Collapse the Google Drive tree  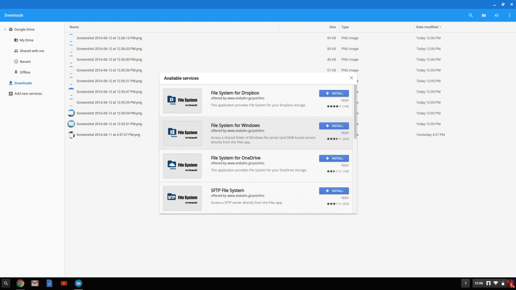pyautogui.click(x=5, y=30)
